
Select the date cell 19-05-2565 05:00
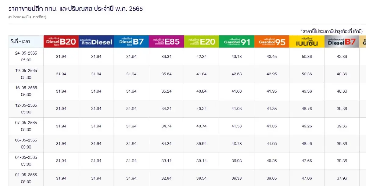26,74
